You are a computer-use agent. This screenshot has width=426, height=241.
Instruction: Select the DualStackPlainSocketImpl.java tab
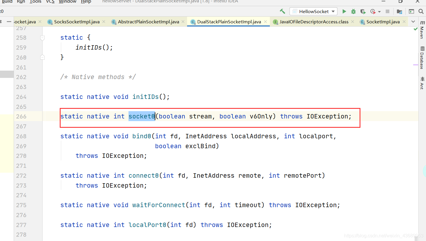[x=229, y=22]
